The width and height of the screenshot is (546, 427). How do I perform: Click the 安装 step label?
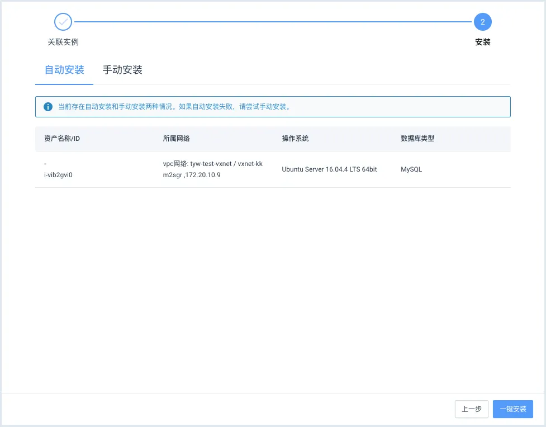482,42
